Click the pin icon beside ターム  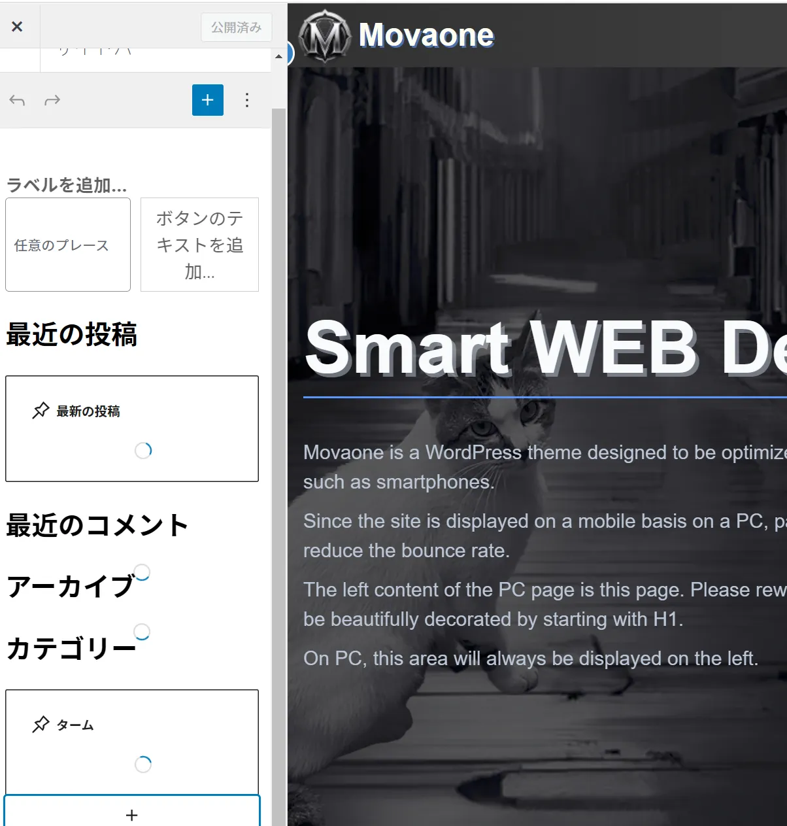41,725
